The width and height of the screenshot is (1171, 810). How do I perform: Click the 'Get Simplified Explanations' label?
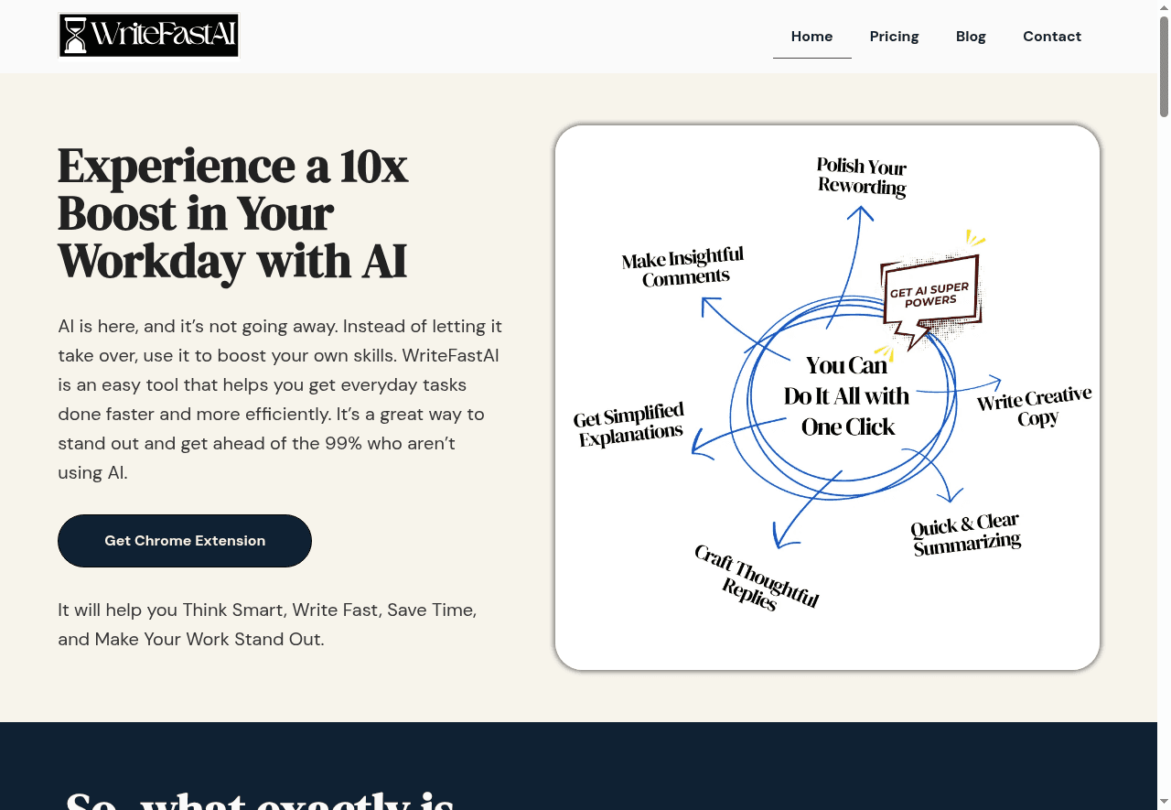pyautogui.click(x=629, y=426)
